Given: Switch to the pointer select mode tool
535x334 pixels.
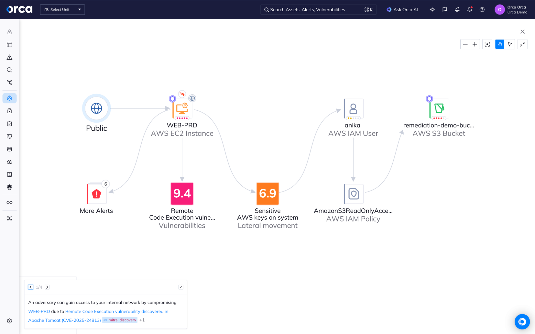Looking at the screenshot, I should [x=510, y=44].
